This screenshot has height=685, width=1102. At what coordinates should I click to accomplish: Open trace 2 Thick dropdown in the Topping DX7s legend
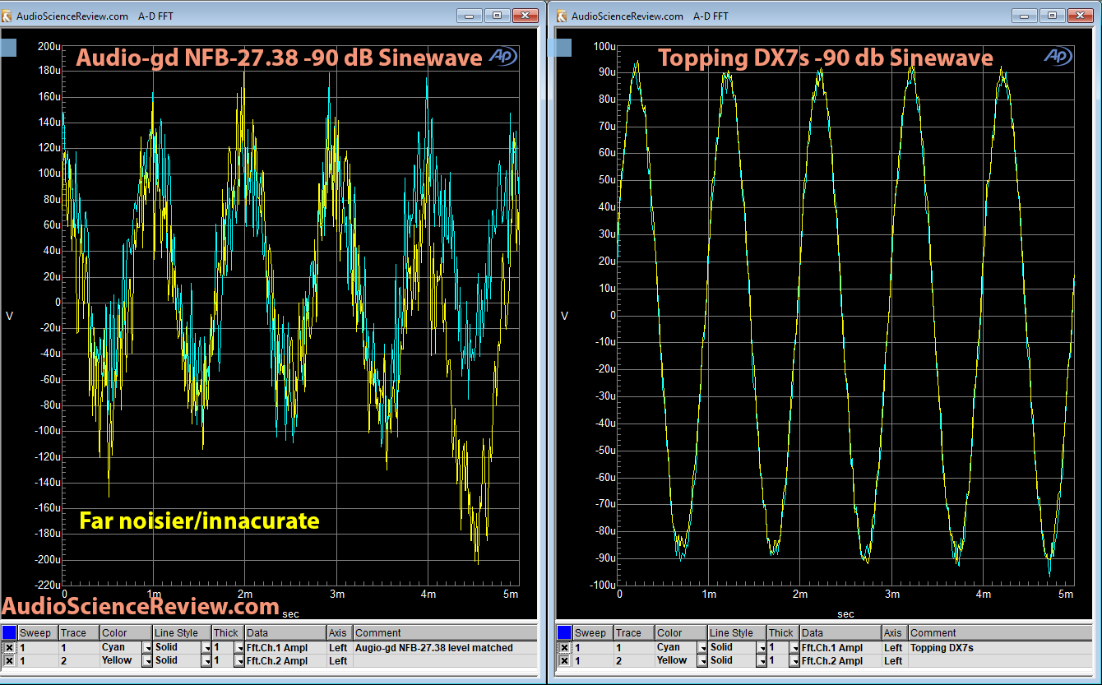[x=794, y=661]
